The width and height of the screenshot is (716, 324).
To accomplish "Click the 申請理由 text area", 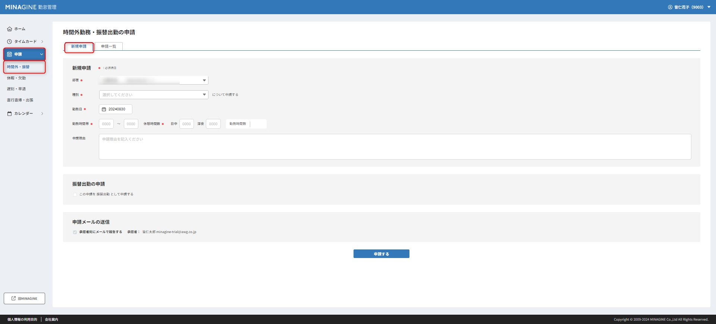I will pos(395,147).
